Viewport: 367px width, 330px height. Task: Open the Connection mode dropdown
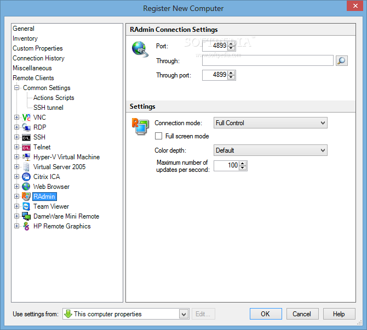271,123
